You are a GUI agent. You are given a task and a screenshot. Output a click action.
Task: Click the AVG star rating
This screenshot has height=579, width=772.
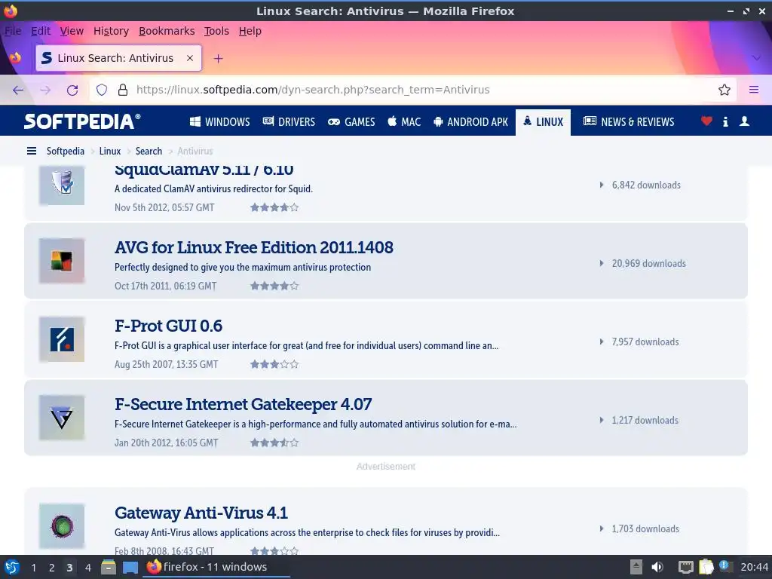tap(274, 286)
